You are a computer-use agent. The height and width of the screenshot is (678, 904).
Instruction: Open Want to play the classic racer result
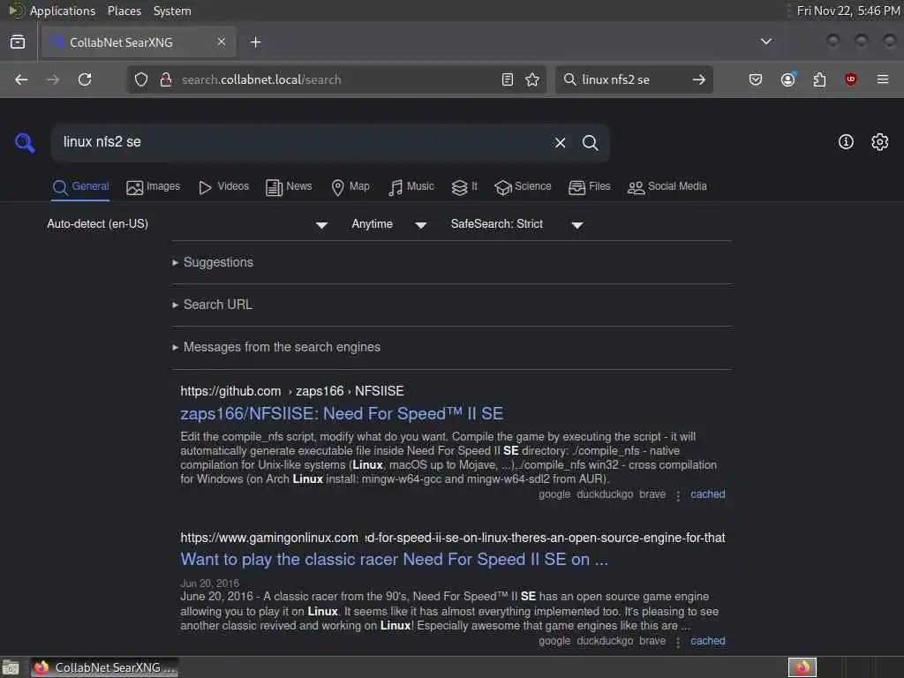tap(395, 559)
